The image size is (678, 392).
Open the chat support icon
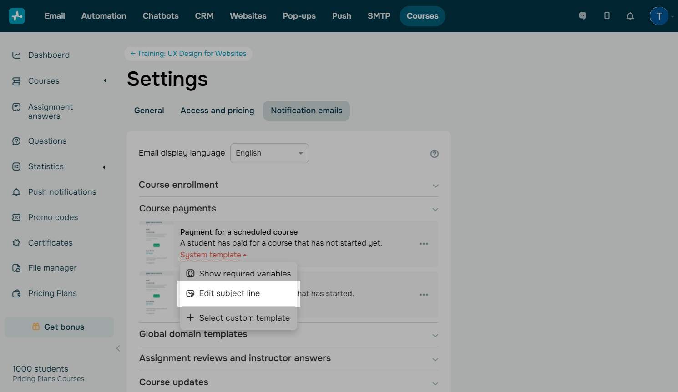pyautogui.click(x=582, y=16)
